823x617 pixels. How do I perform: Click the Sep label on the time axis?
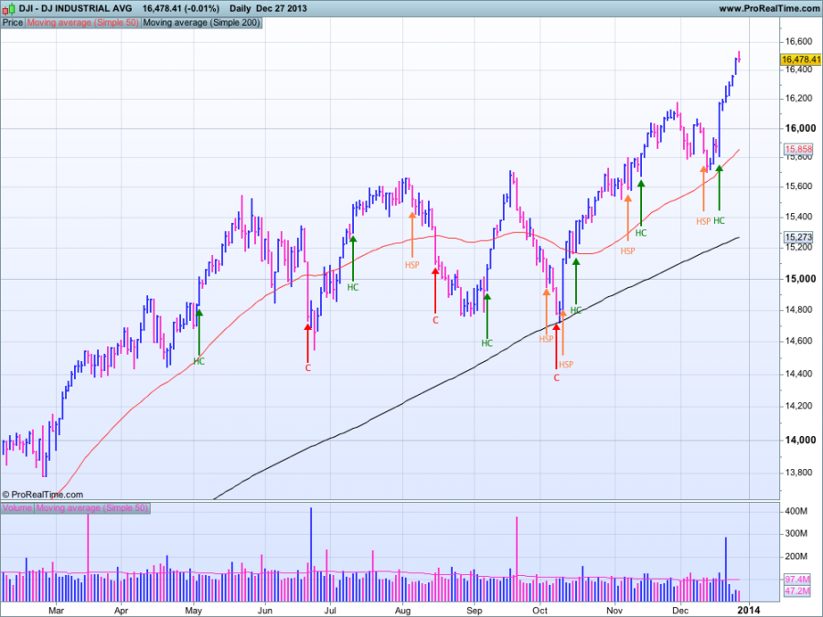click(474, 611)
